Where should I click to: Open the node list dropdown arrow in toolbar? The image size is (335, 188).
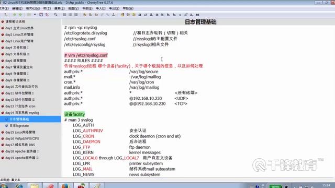[x=35, y=15]
